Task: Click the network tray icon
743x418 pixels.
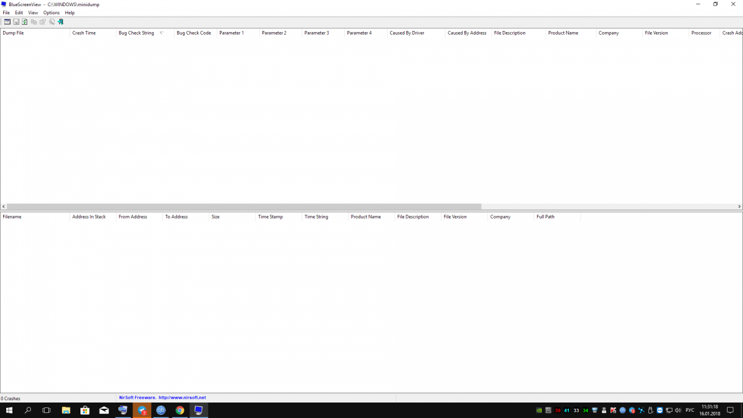Action: click(x=669, y=410)
